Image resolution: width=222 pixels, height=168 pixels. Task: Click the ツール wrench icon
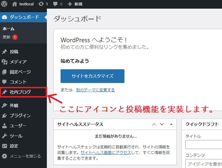[4, 136]
